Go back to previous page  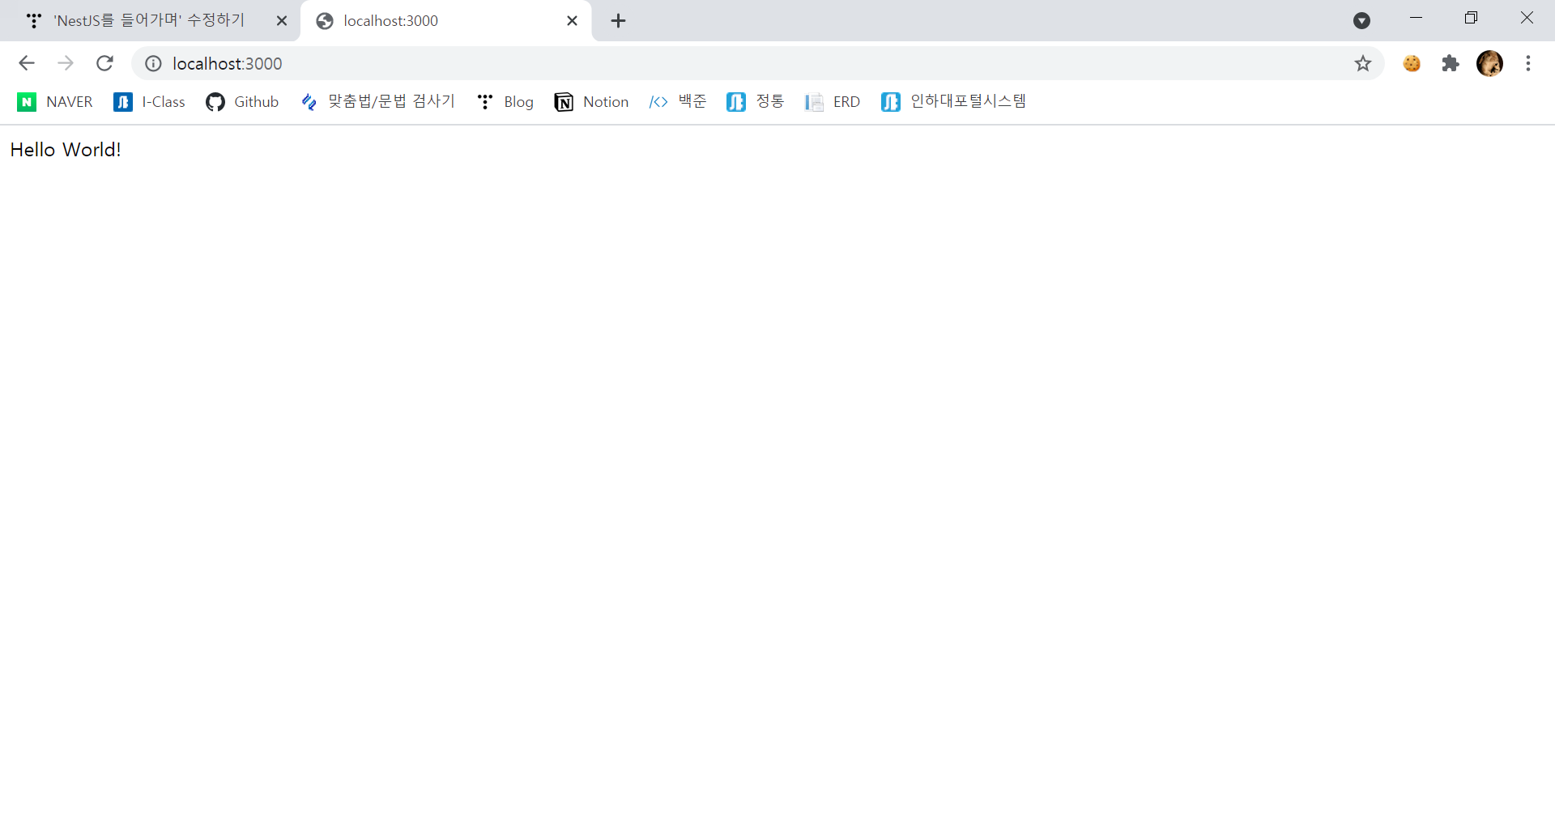pos(27,63)
